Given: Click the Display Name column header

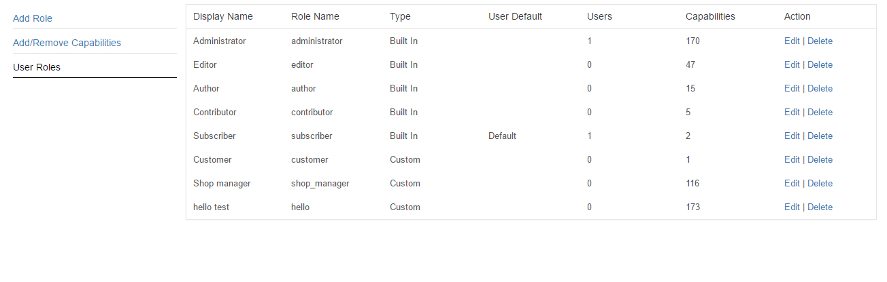Looking at the screenshot, I should (223, 16).
